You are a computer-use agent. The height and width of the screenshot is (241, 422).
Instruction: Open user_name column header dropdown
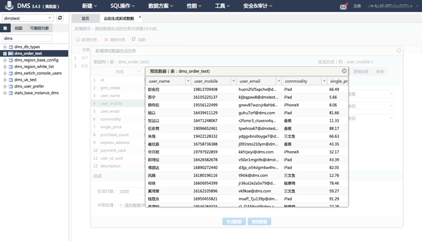tap(188, 81)
